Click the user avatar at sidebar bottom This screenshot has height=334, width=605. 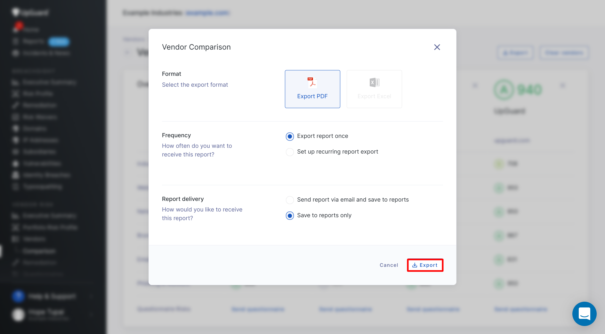point(18,314)
